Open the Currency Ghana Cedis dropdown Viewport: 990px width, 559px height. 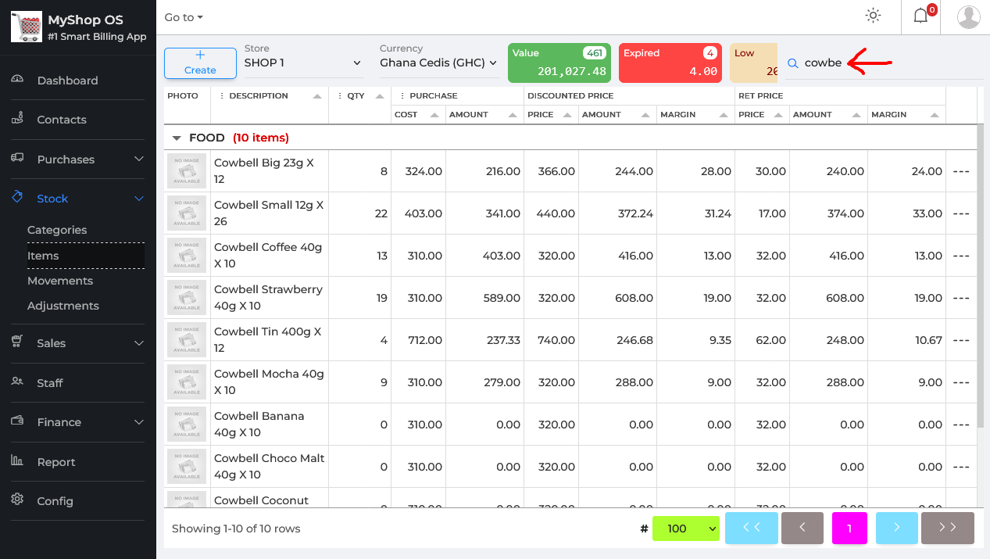(438, 63)
